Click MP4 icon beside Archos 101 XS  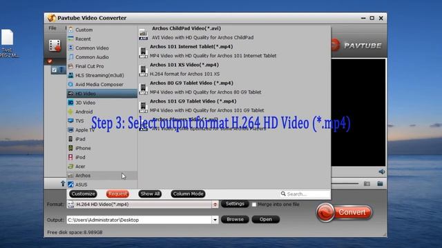pos(143,71)
